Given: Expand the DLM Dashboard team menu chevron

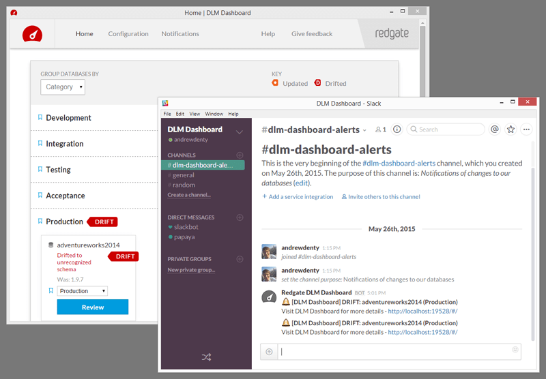Looking at the screenshot, I should pyautogui.click(x=240, y=132).
